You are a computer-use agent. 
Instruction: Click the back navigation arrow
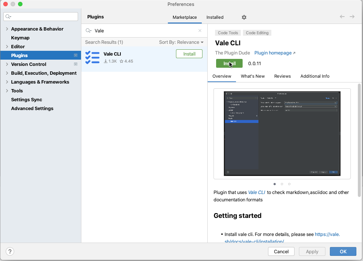(x=342, y=17)
